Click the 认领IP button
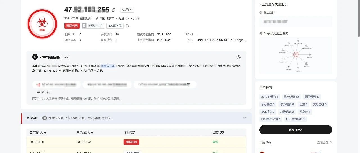360x153 pixels. coord(127,10)
